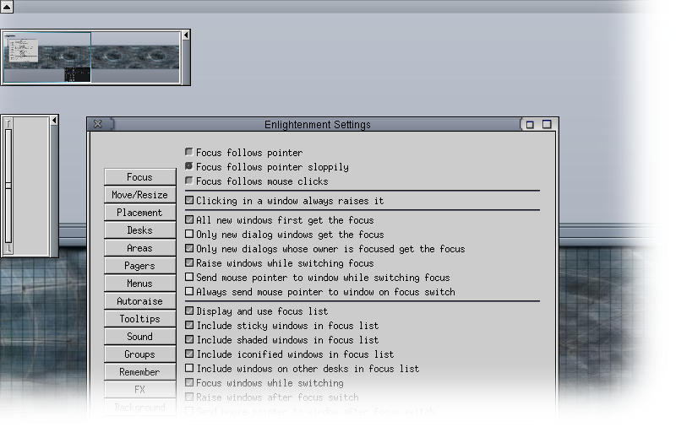This screenshot has height=443, width=676.
Task: Click the iconbox vertical scrollbar handle
Action: click(8, 186)
